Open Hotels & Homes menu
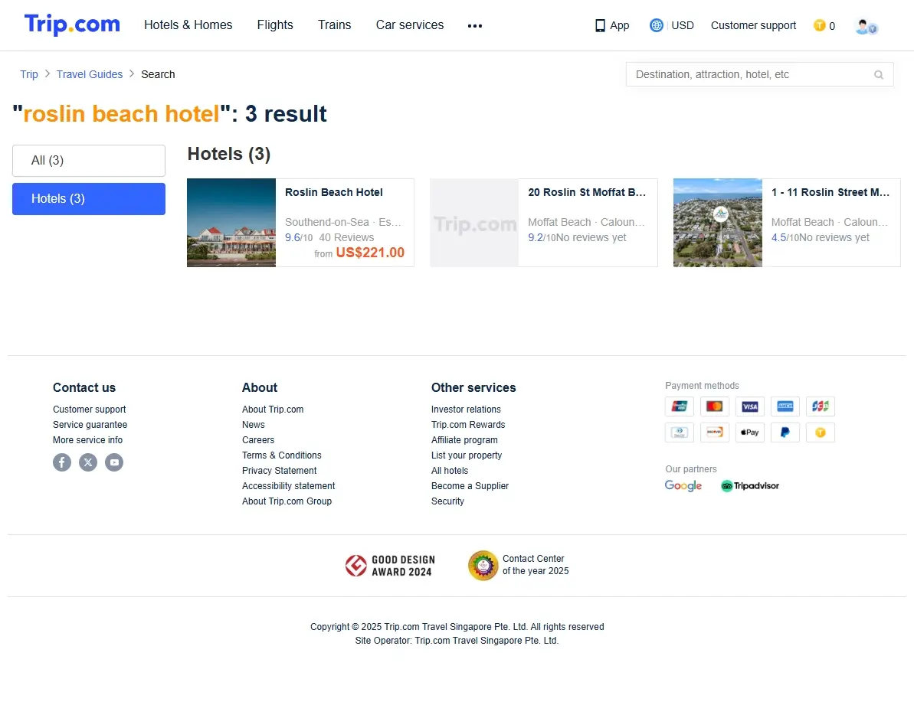The width and height of the screenshot is (914, 705). pos(188,25)
